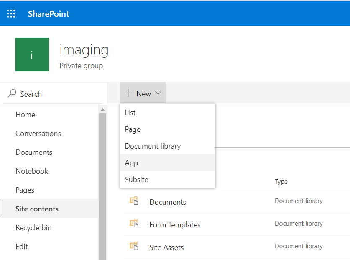Click the plus icon beside New
Viewport: 350px width, 260px height.
pos(128,93)
